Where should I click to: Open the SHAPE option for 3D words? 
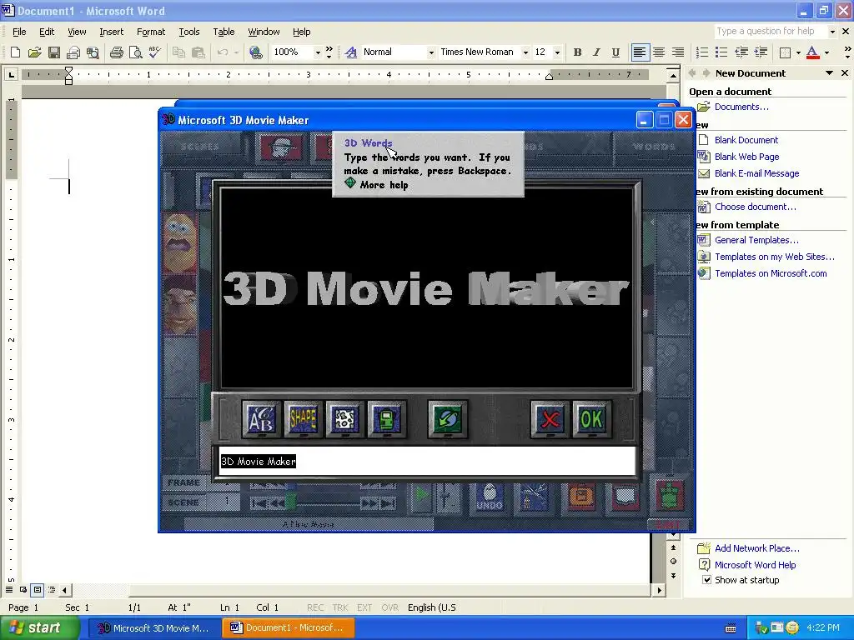point(304,419)
